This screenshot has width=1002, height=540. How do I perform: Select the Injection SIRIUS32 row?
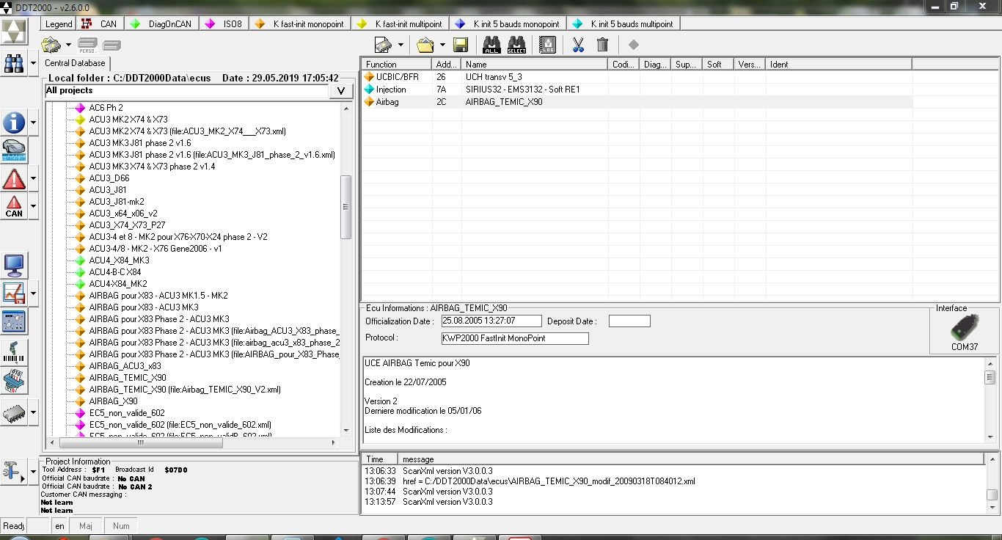pyautogui.click(x=637, y=90)
